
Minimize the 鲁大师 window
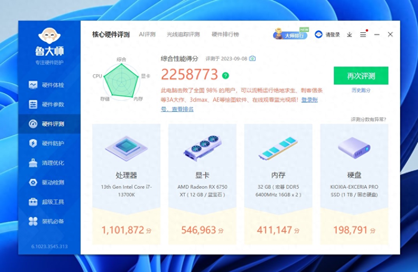(377, 34)
